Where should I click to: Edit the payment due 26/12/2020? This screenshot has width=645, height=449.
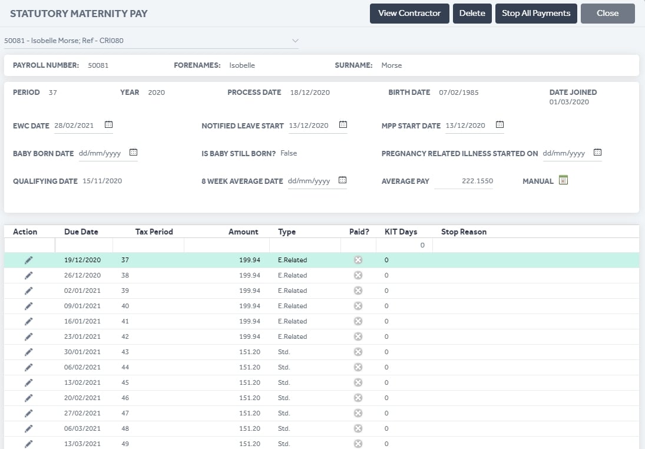[x=28, y=275]
